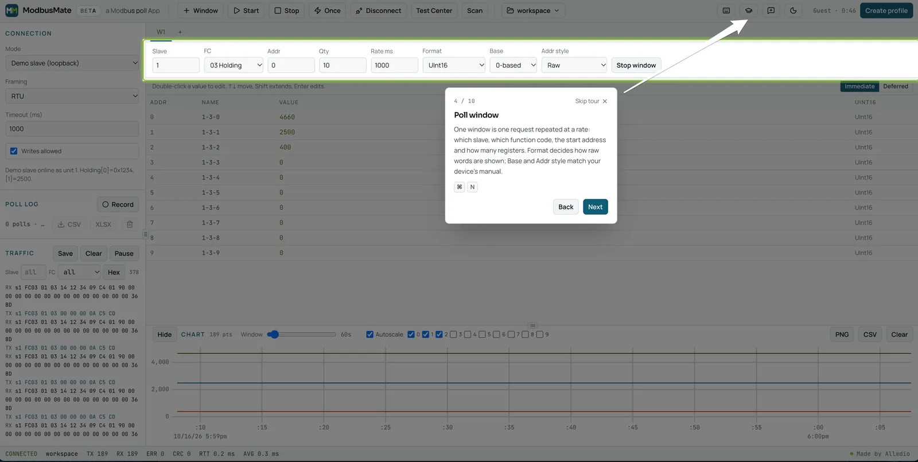Click the Timeout (ms) input field
Viewport: 918px width, 462px height.
[72, 129]
